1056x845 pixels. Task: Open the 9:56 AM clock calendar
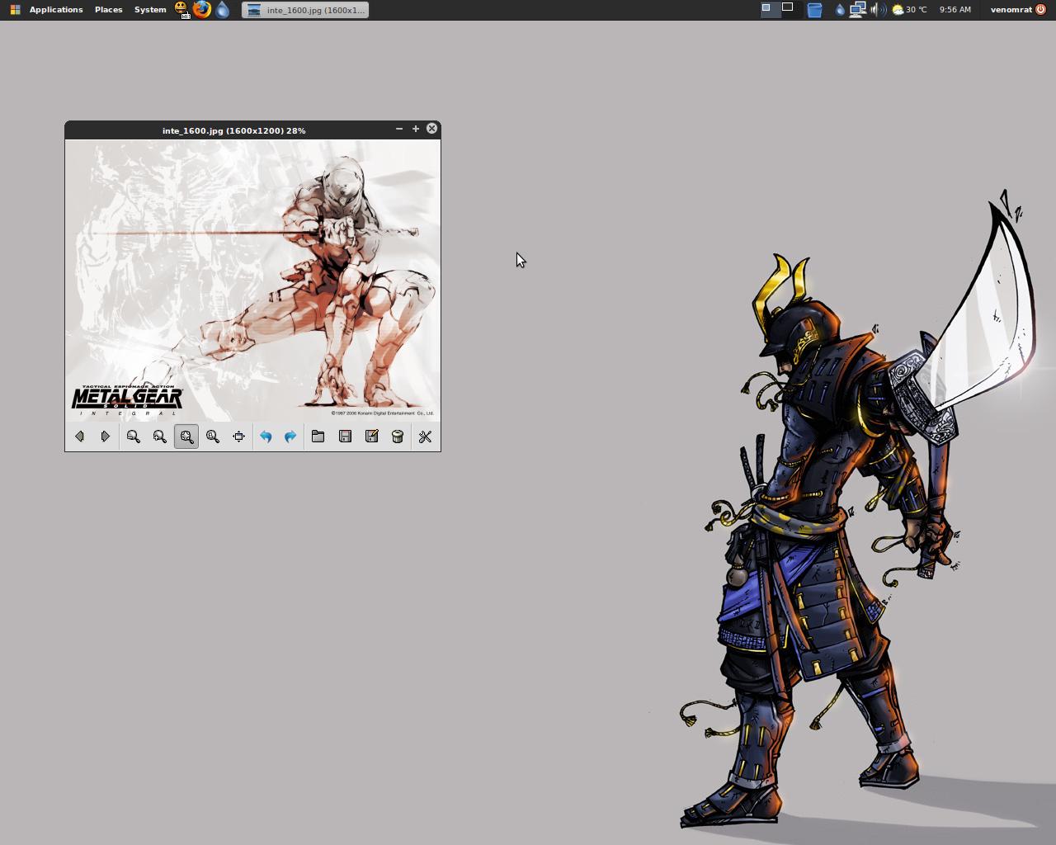(x=955, y=10)
